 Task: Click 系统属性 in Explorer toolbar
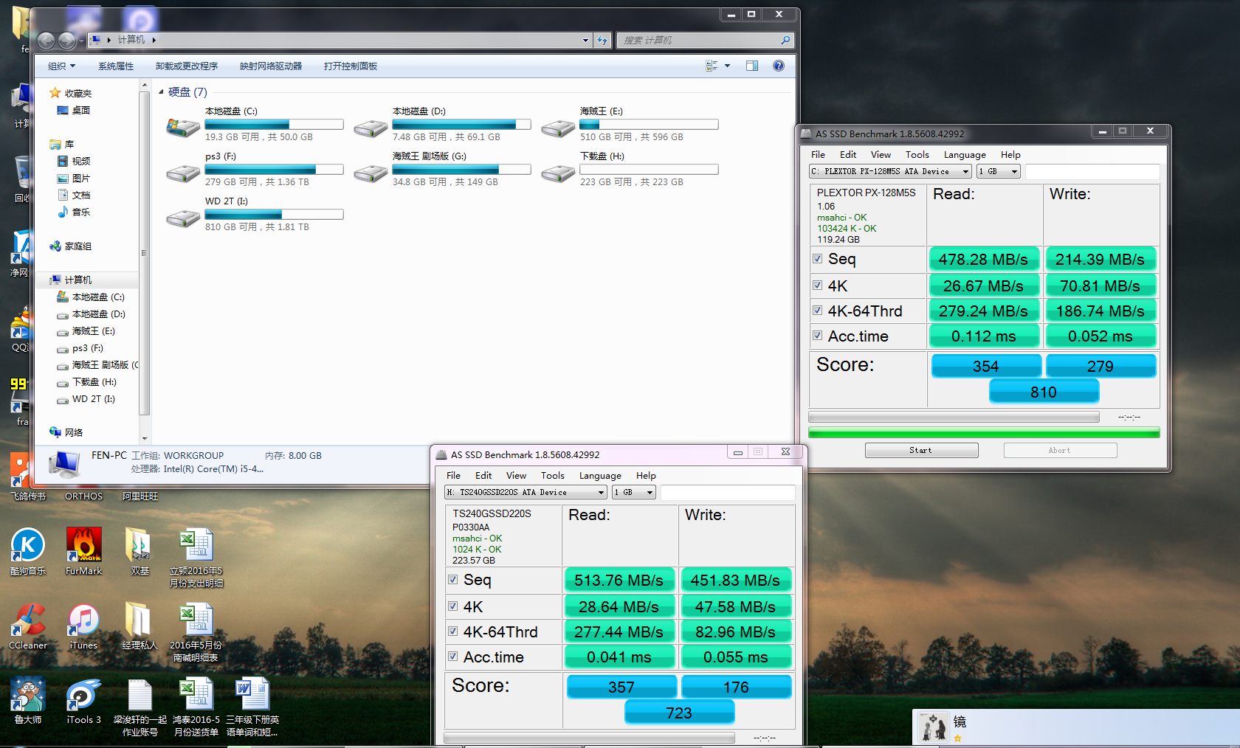tap(116, 66)
